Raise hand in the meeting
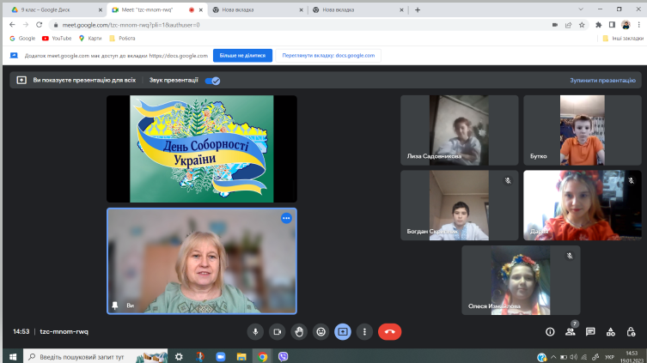The width and height of the screenshot is (647, 363). click(299, 331)
